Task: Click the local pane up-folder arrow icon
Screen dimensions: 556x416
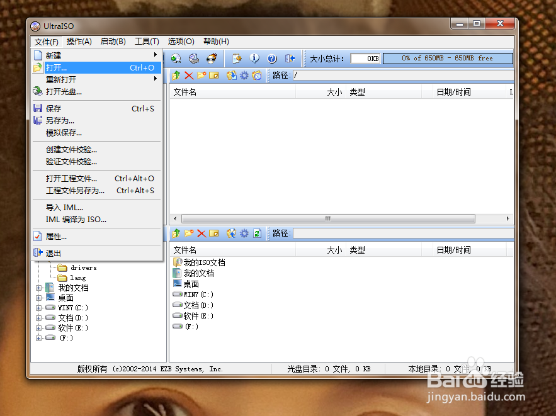Action: [176, 233]
